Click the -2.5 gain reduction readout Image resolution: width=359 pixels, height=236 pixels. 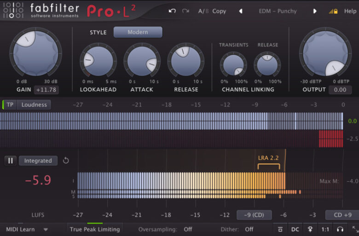click(353, 138)
